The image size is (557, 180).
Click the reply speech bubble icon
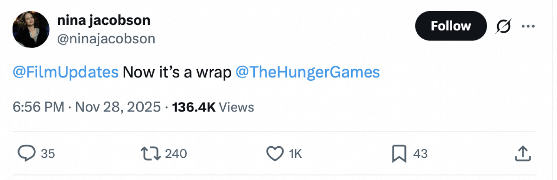click(26, 154)
